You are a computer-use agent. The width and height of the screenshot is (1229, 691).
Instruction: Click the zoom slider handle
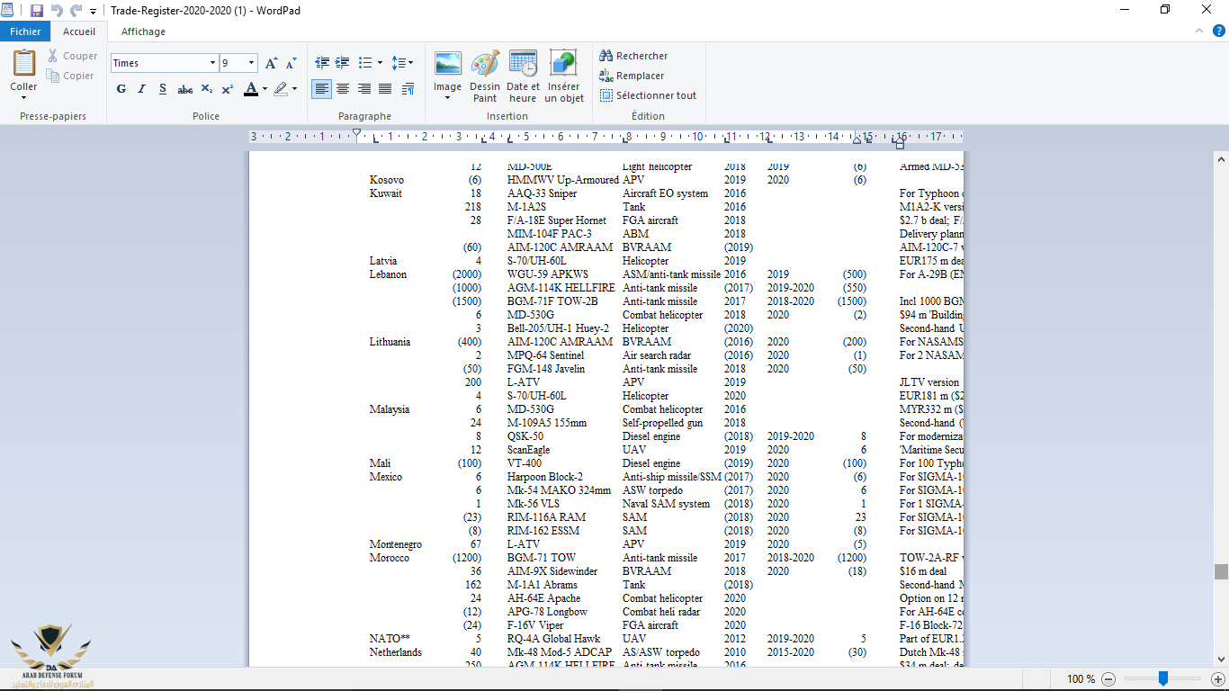click(1163, 678)
